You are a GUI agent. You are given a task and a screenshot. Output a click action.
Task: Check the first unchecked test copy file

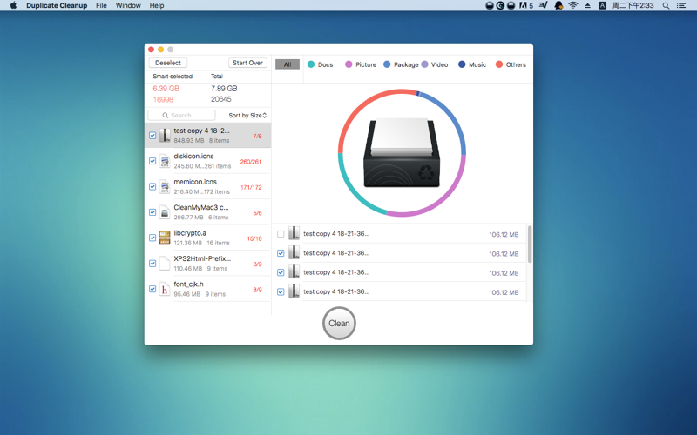281,234
